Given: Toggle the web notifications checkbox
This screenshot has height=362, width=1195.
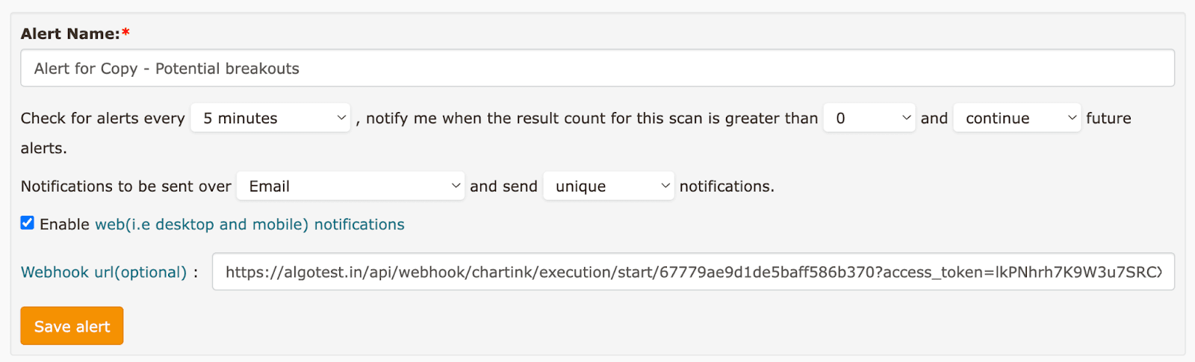Looking at the screenshot, I should click(28, 223).
